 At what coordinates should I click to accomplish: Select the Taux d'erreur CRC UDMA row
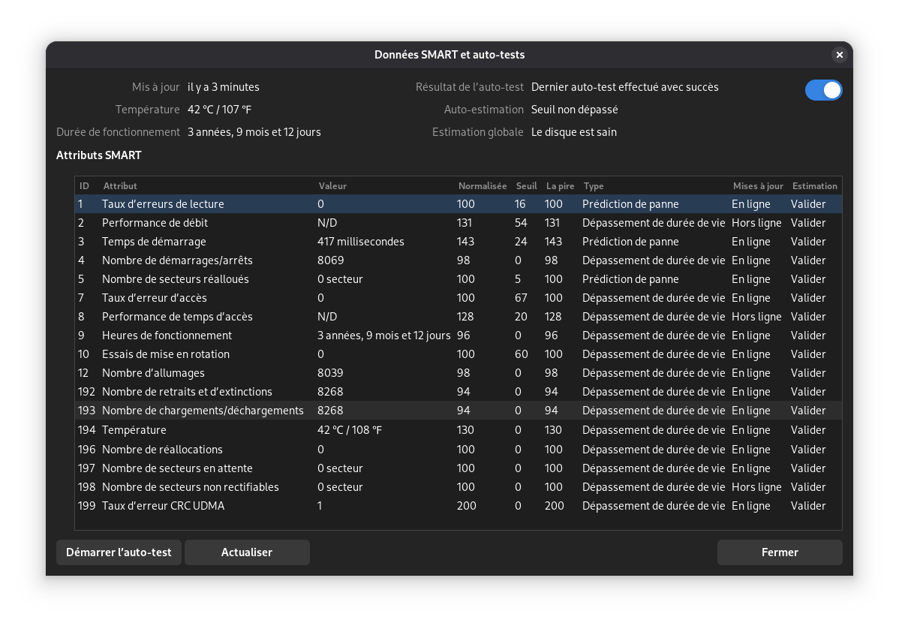[459, 506]
